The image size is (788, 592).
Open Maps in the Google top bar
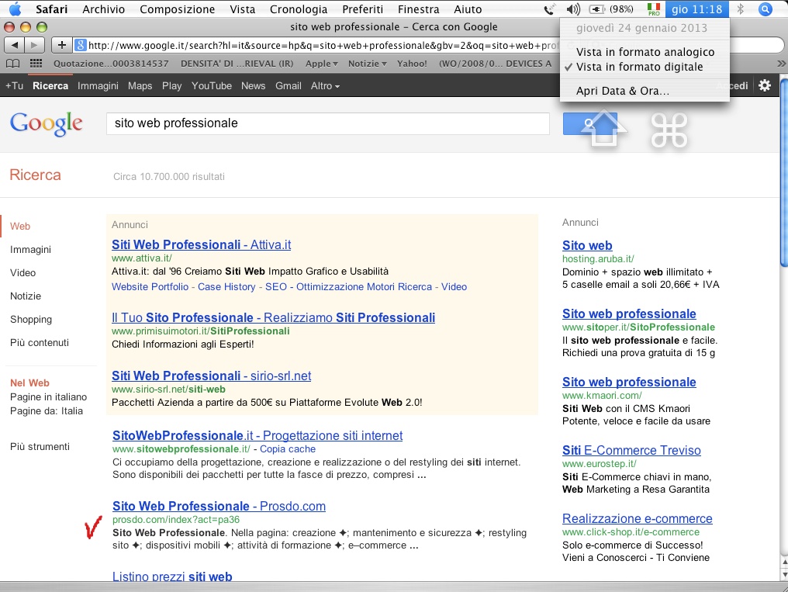(140, 86)
